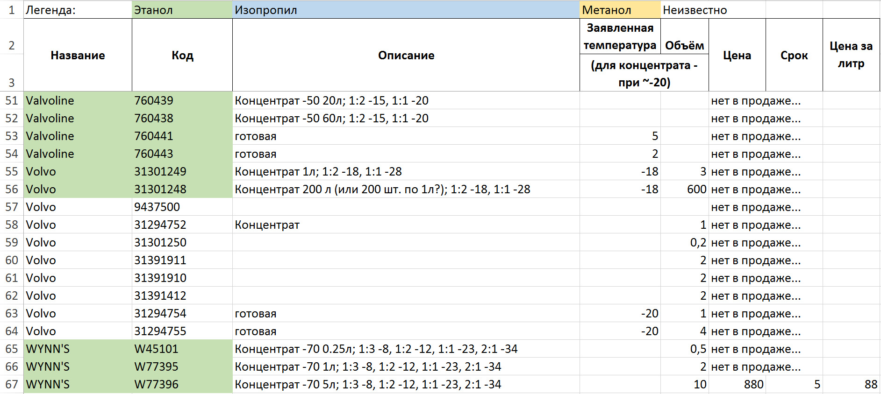Click the green "Этанол" legend cell
The width and height of the screenshot is (881, 394).
182,10
